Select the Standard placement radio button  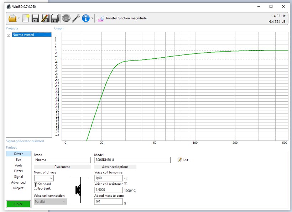click(36, 184)
